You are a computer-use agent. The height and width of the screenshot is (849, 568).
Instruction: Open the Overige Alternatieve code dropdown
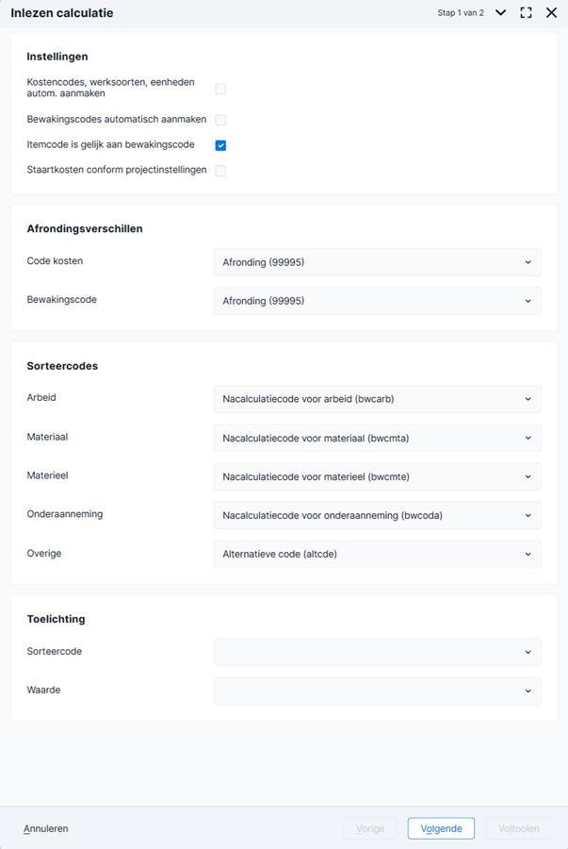[x=377, y=555]
